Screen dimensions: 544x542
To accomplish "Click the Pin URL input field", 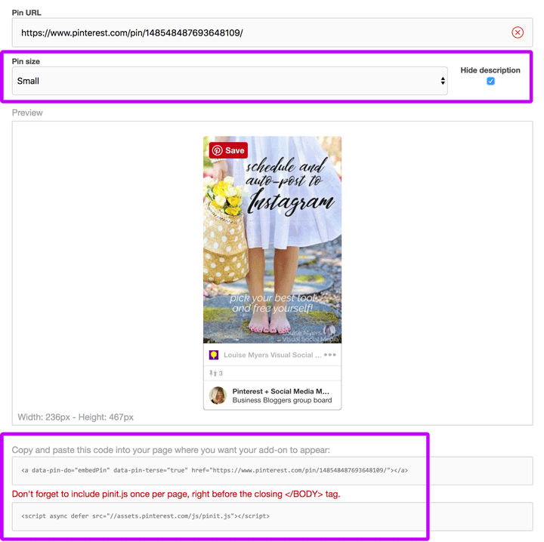I will tap(272, 32).
